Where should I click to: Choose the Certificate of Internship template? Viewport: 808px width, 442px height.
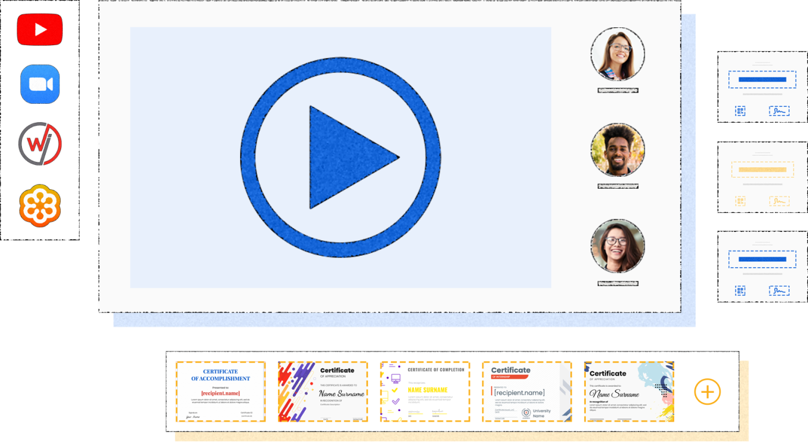click(527, 392)
